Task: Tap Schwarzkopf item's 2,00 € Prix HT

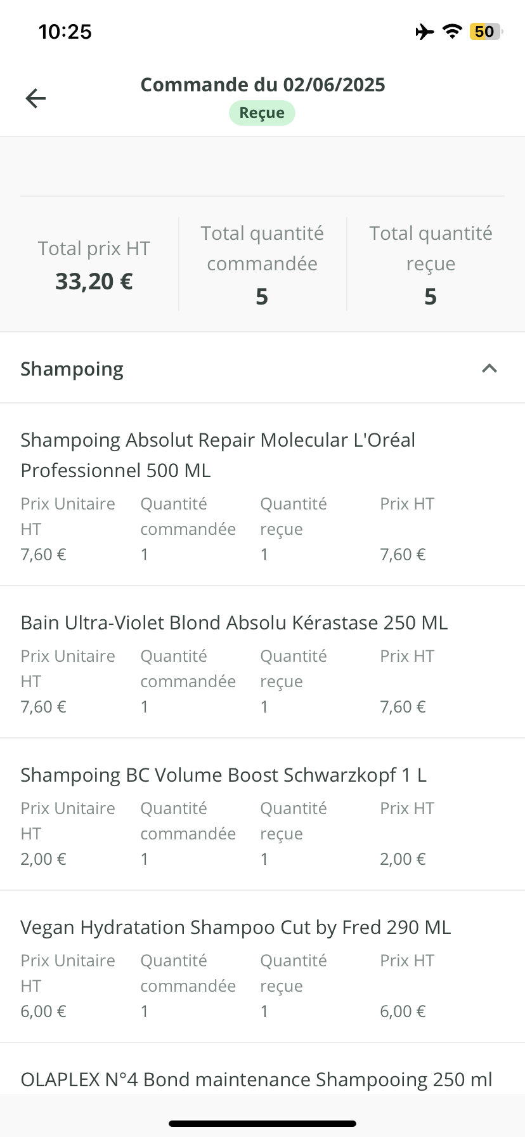Action: [403, 859]
